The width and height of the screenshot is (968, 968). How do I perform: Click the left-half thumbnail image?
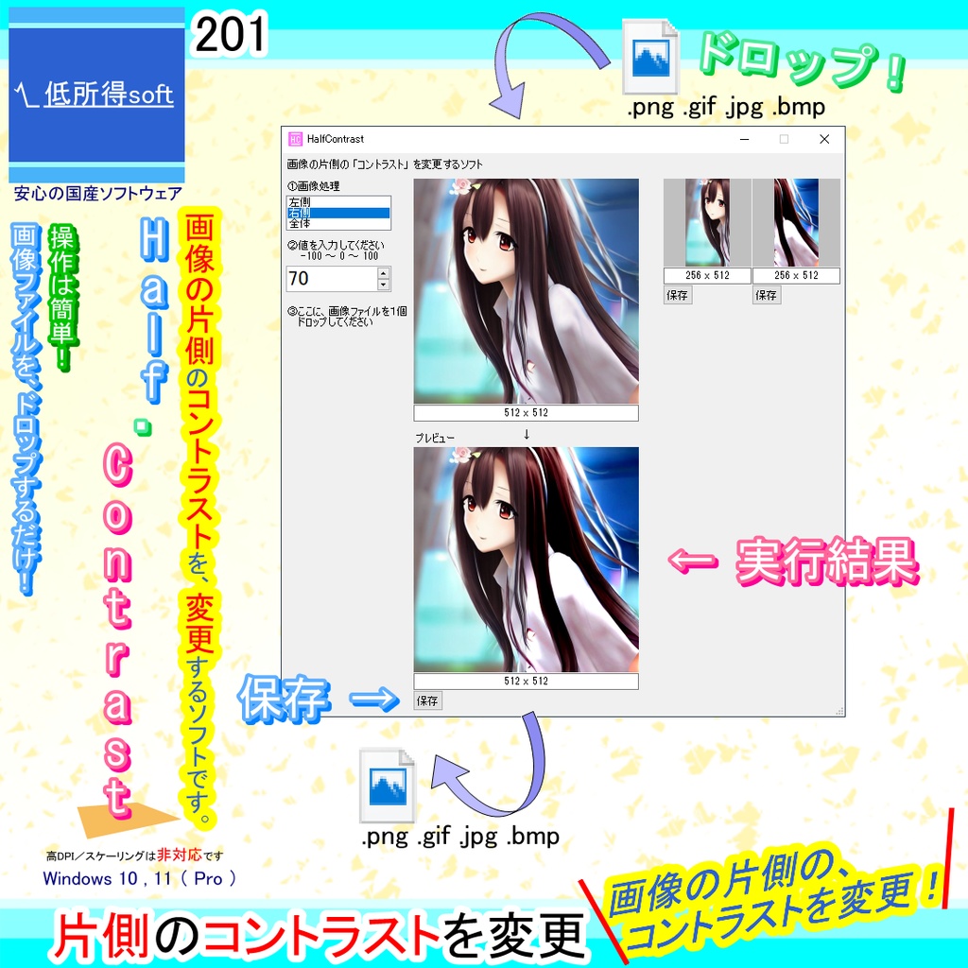pyautogui.click(x=707, y=223)
